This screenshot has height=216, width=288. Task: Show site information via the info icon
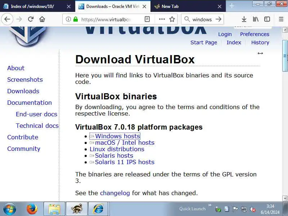68,19
